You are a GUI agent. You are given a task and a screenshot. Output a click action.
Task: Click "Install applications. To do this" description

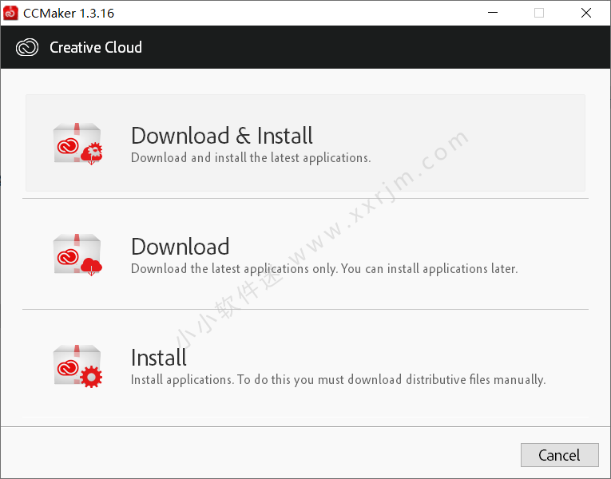pyautogui.click(x=338, y=380)
